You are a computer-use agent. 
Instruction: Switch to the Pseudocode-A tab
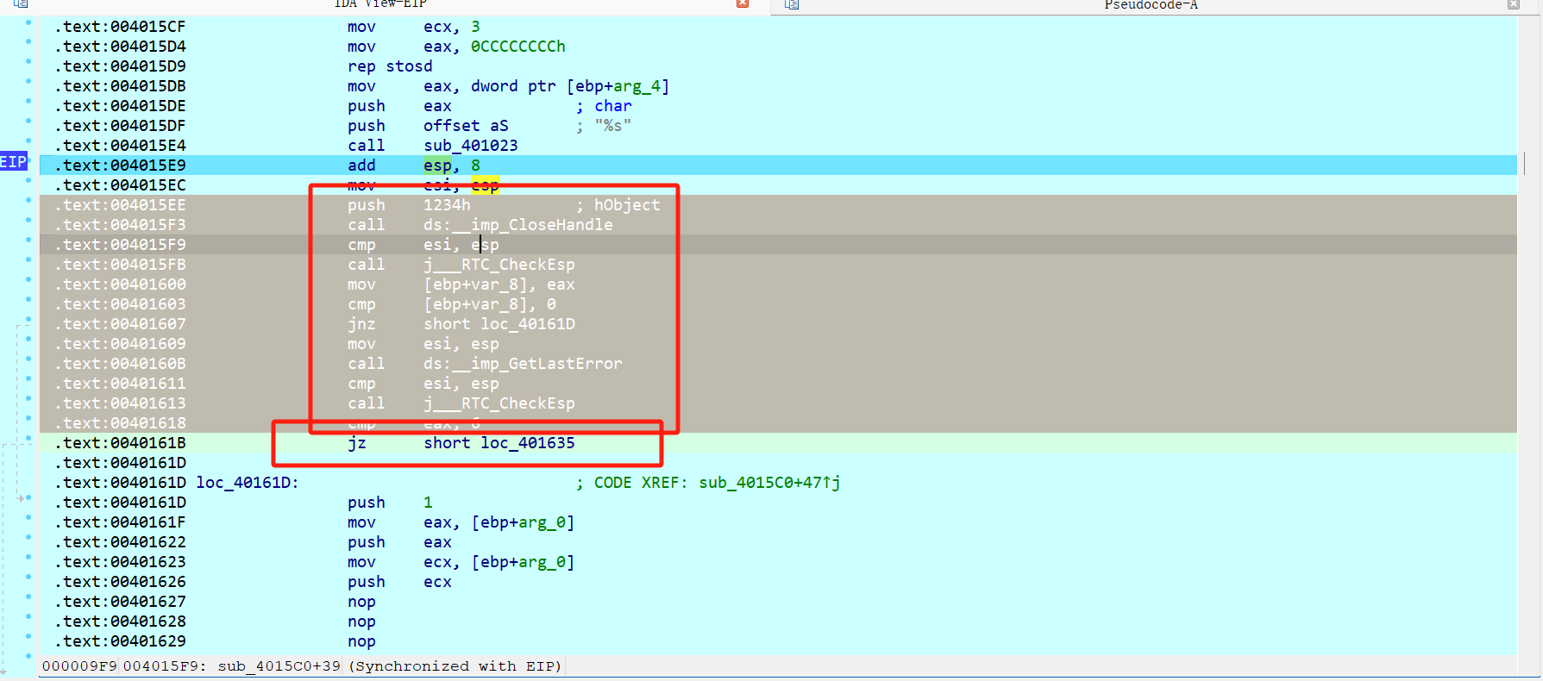pos(1151,5)
